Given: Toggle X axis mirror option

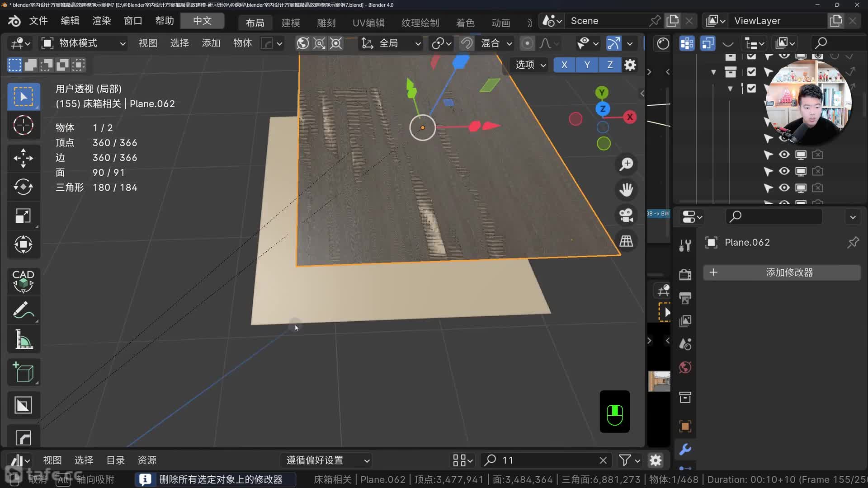Looking at the screenshot, I should point(564,65).
